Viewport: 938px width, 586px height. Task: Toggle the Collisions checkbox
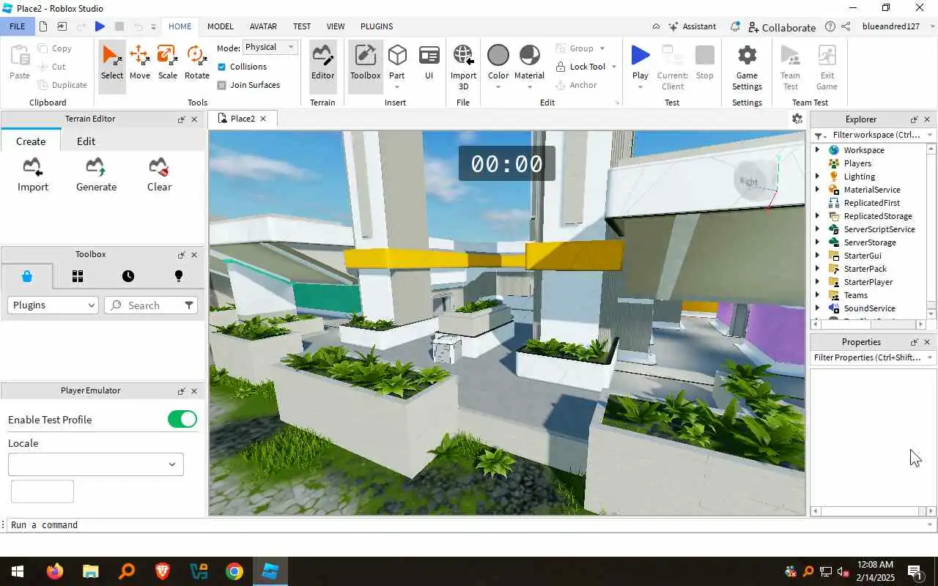(x=222, y=67)
